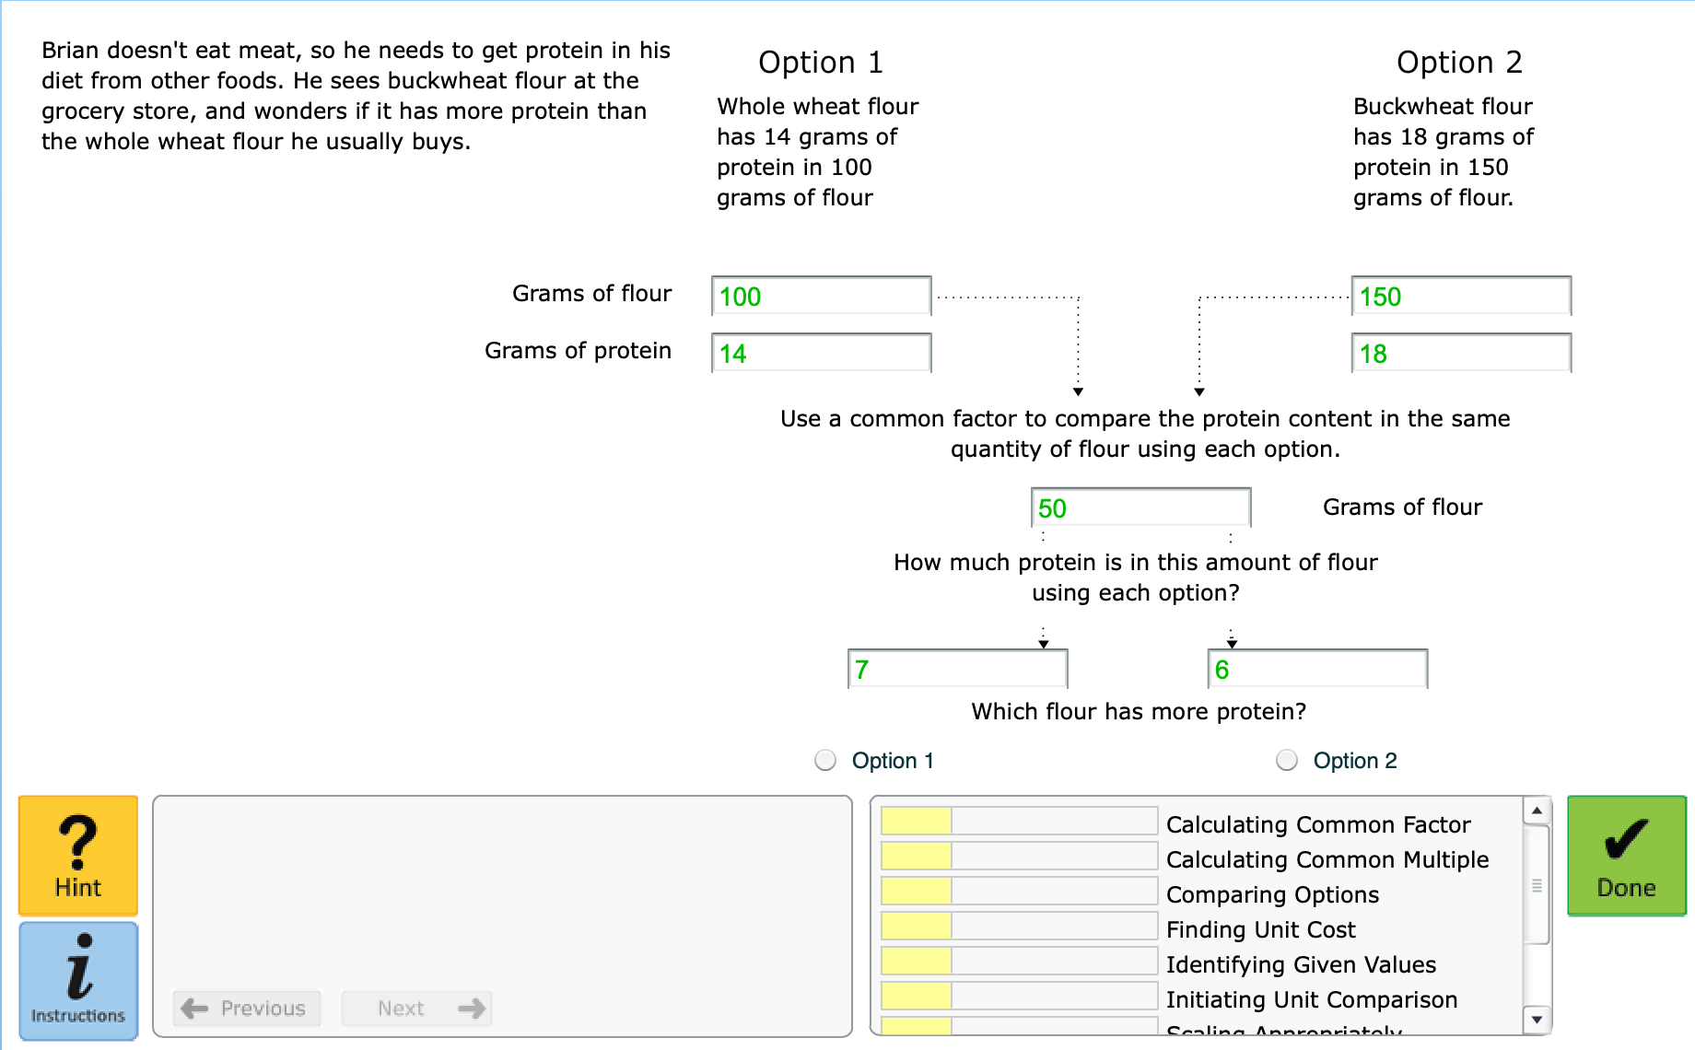Click the common factor field showing 50

[x=1141, y=507]
